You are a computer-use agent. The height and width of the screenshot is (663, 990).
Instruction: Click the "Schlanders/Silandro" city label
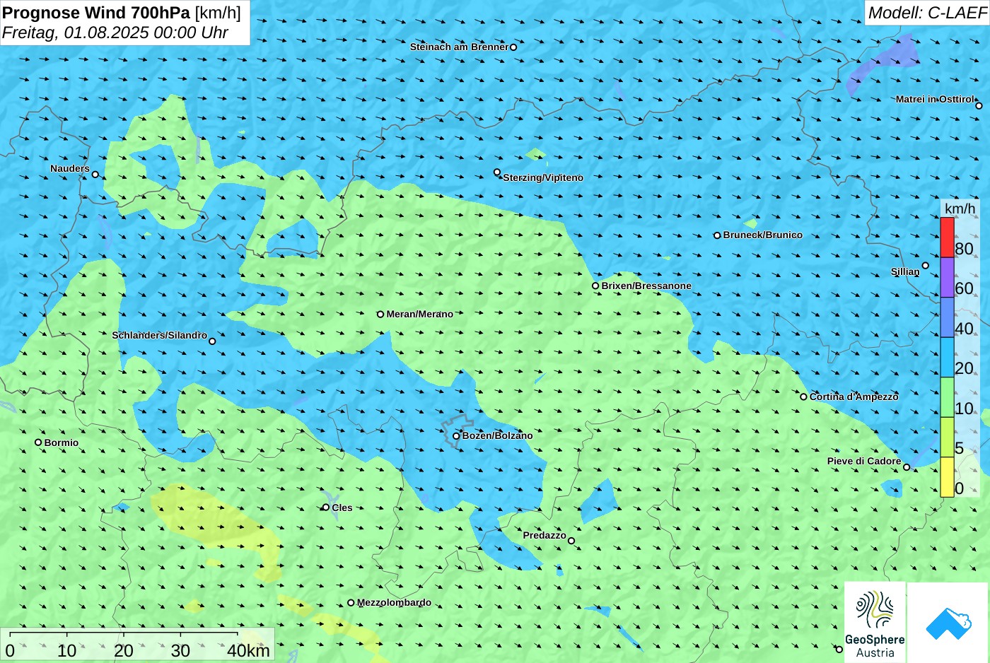click(160, 335)
